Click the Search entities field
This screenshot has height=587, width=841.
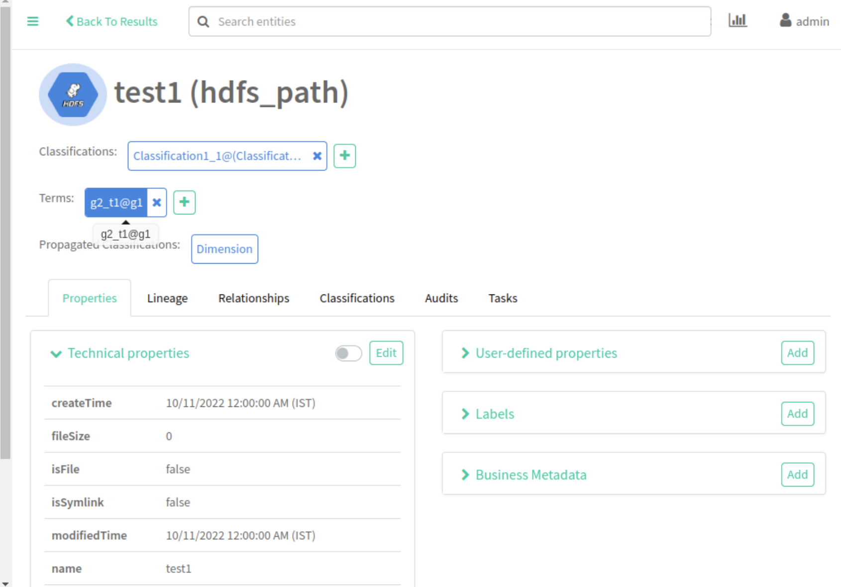pyautogui.click(x=448, y=21)
